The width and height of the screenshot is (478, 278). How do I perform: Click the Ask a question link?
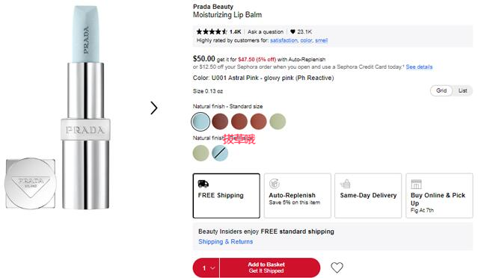(266, 31)
